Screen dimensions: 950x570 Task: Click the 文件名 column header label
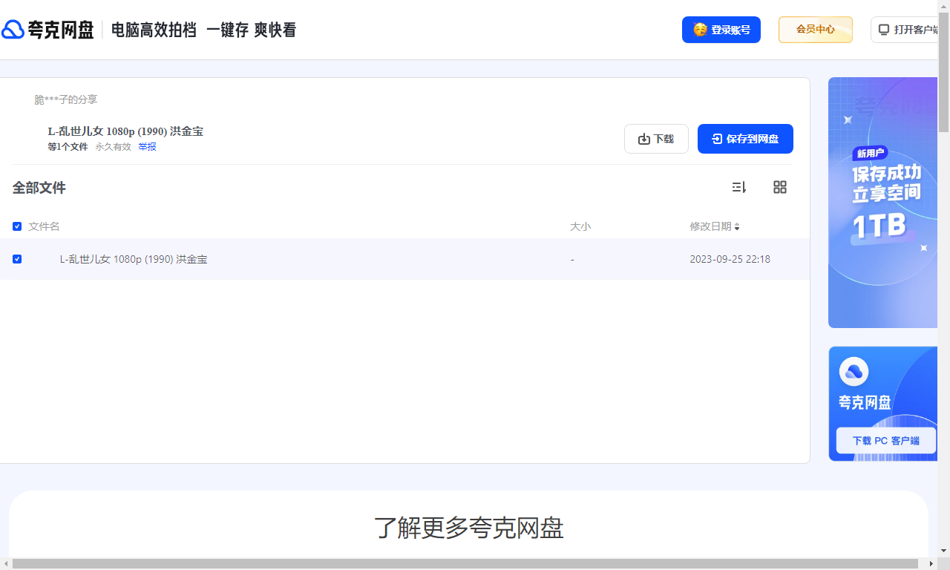click(44, 226)
